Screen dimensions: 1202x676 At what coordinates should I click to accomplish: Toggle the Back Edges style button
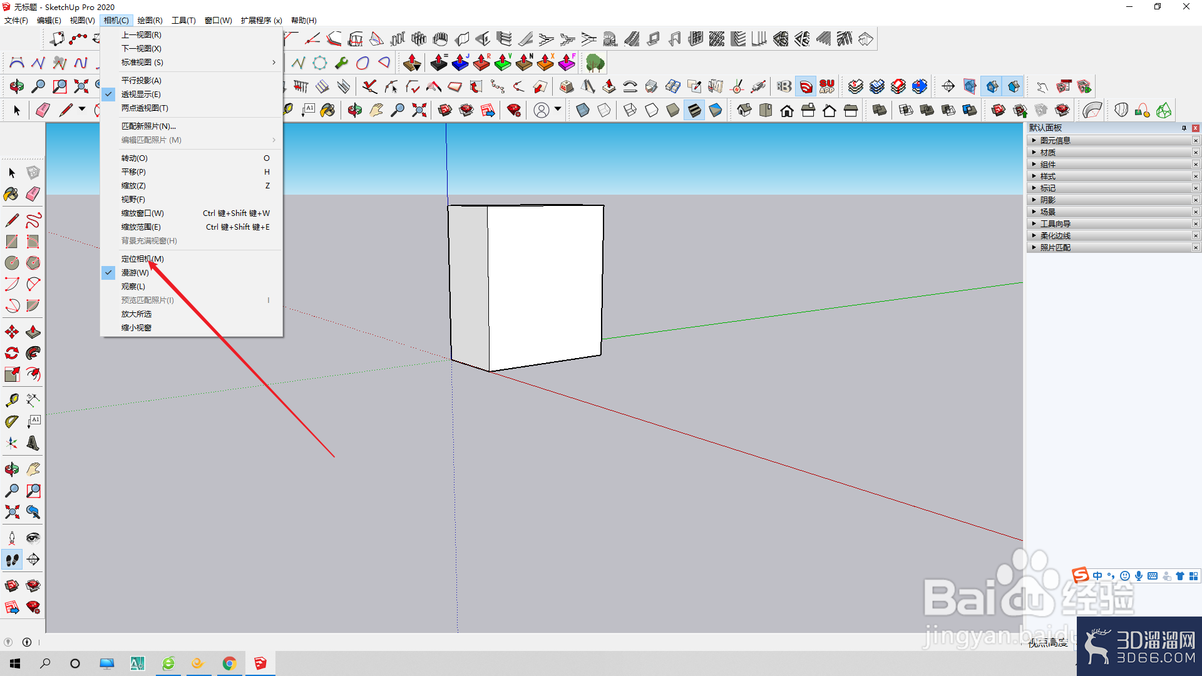coord(604,111)
